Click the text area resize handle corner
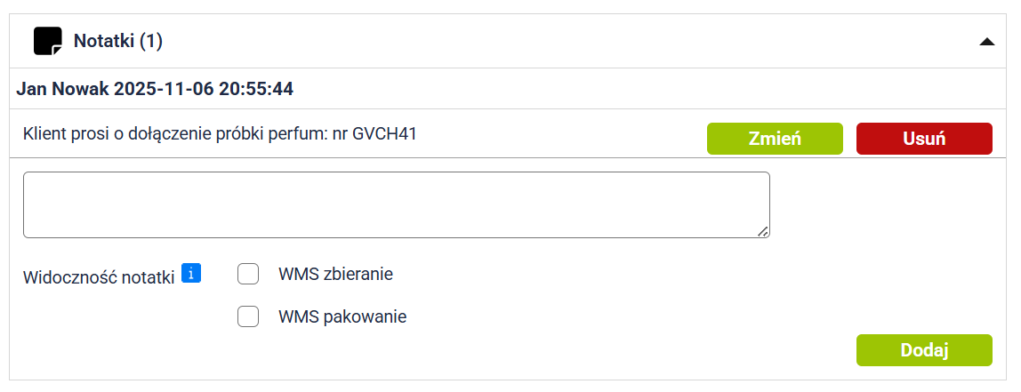 pos(763,232)
